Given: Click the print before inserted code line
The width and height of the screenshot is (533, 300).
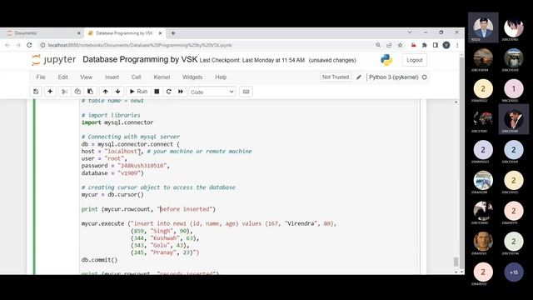Looking at the screenshot, I should tap(148, 209).
